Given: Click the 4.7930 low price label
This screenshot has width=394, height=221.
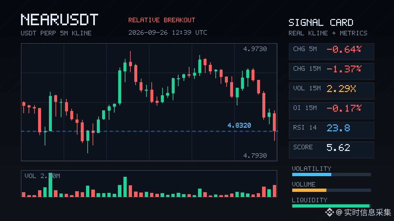Looking at the screenshot, I should (x=255, y=156).
